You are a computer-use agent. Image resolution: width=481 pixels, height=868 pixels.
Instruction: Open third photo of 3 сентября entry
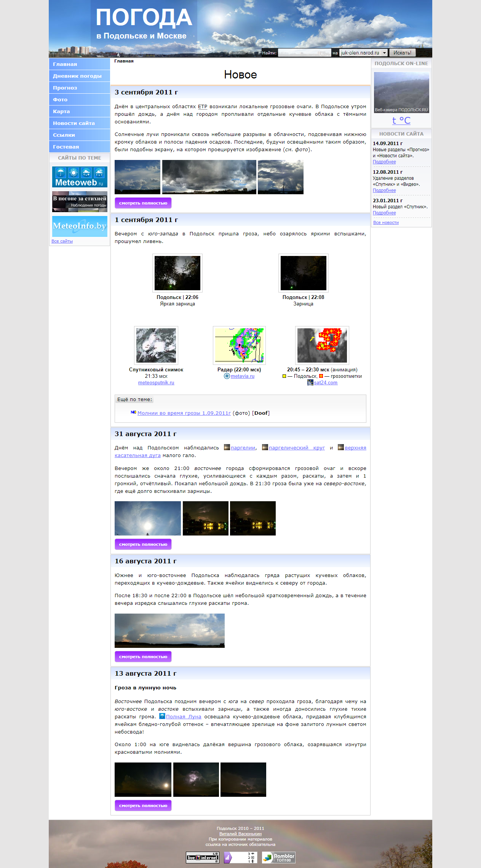click(x=281, y=177)
